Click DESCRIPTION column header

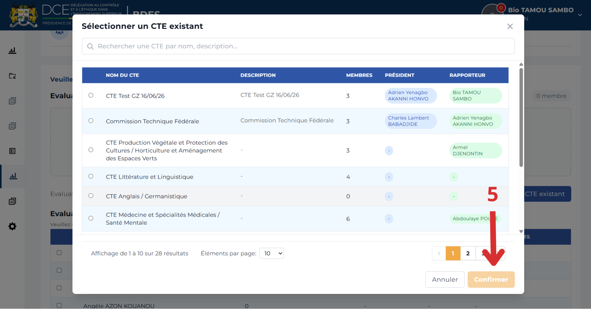pos(258,75)
